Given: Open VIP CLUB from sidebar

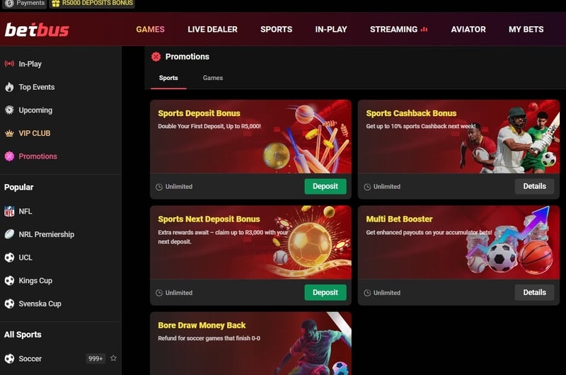Looking at the screenshot, I should click(61, 133).
